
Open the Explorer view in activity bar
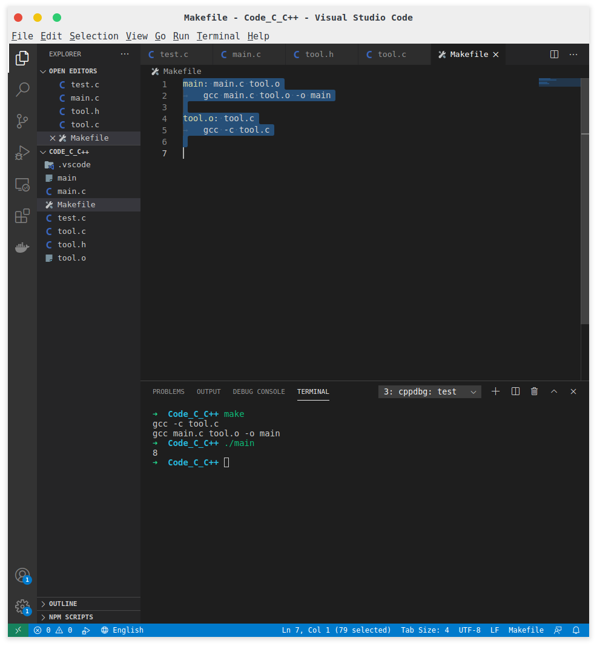[x=22, y=58]
